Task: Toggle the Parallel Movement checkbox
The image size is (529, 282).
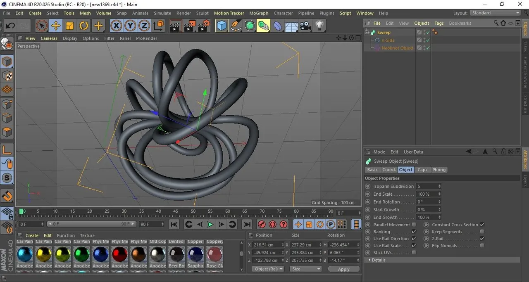Action: point(414,225)
